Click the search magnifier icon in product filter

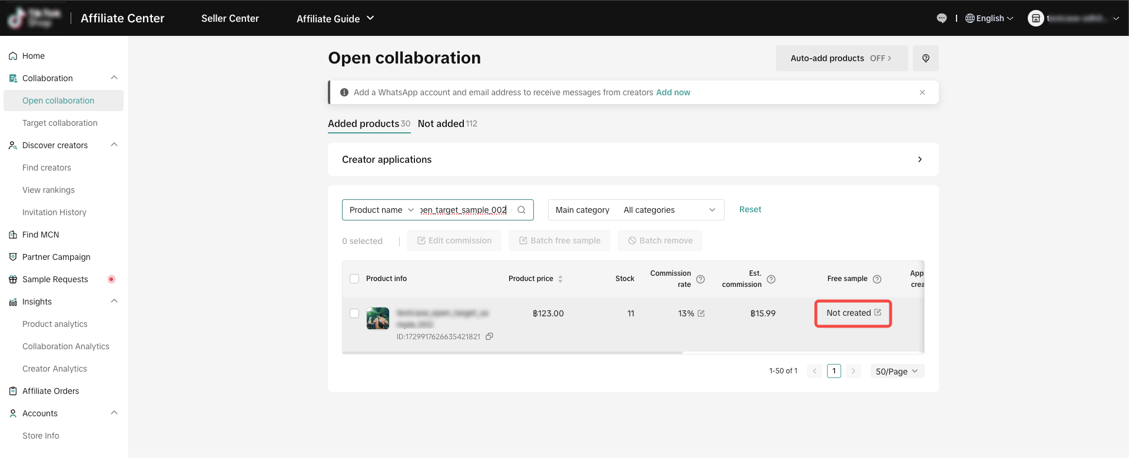click(522, 210)
